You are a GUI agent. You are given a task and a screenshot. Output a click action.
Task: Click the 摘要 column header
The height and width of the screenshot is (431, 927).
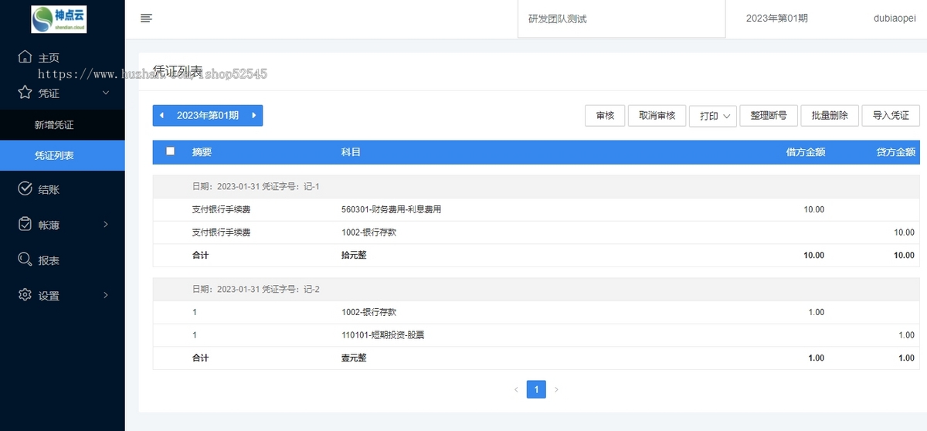(202, 152)
